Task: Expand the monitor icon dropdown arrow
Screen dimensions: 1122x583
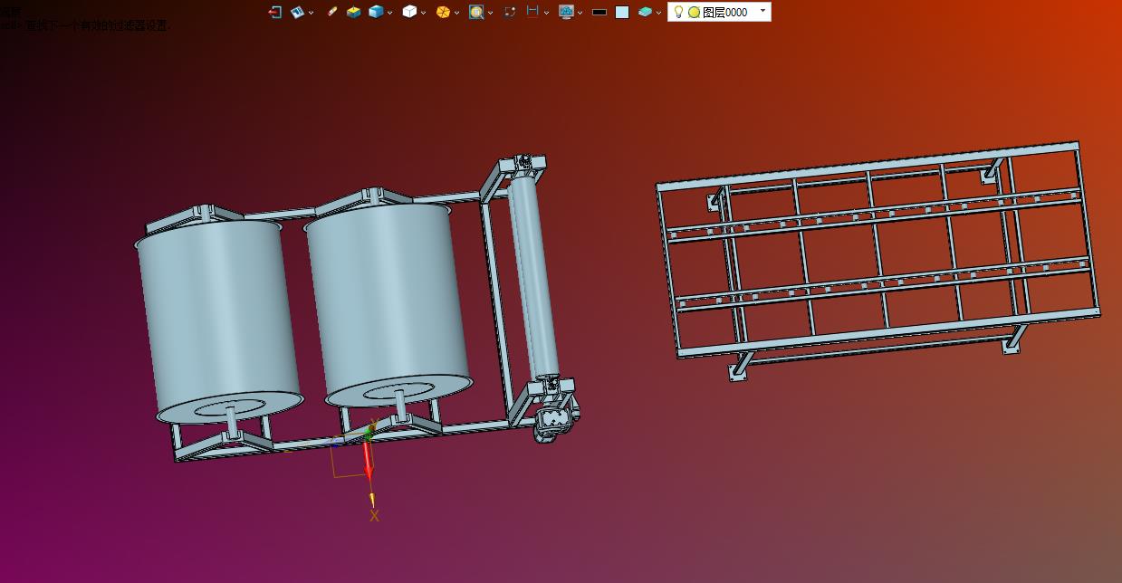Action: [580, 13]
